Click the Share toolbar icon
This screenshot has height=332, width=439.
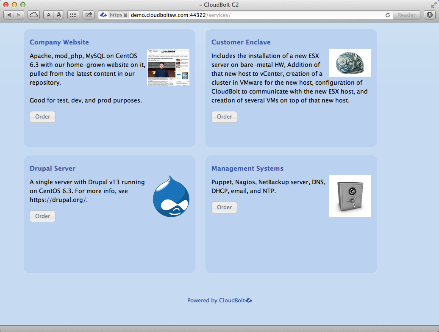(89, 15)
